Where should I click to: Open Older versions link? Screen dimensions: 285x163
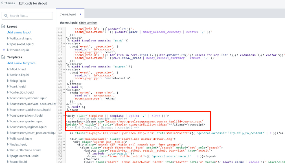pyautogui.click(x=88, y=23)
